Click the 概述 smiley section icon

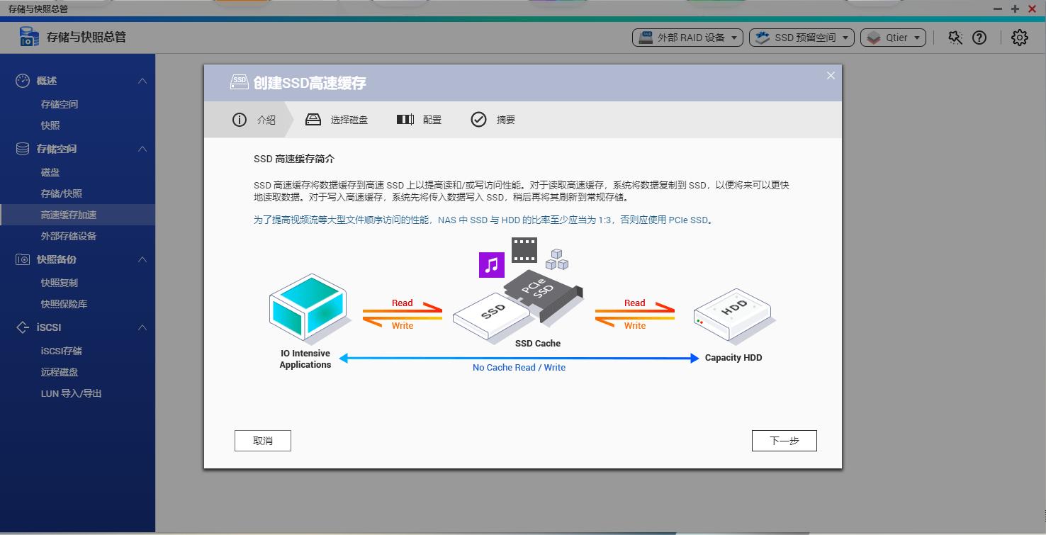point(21,80)
